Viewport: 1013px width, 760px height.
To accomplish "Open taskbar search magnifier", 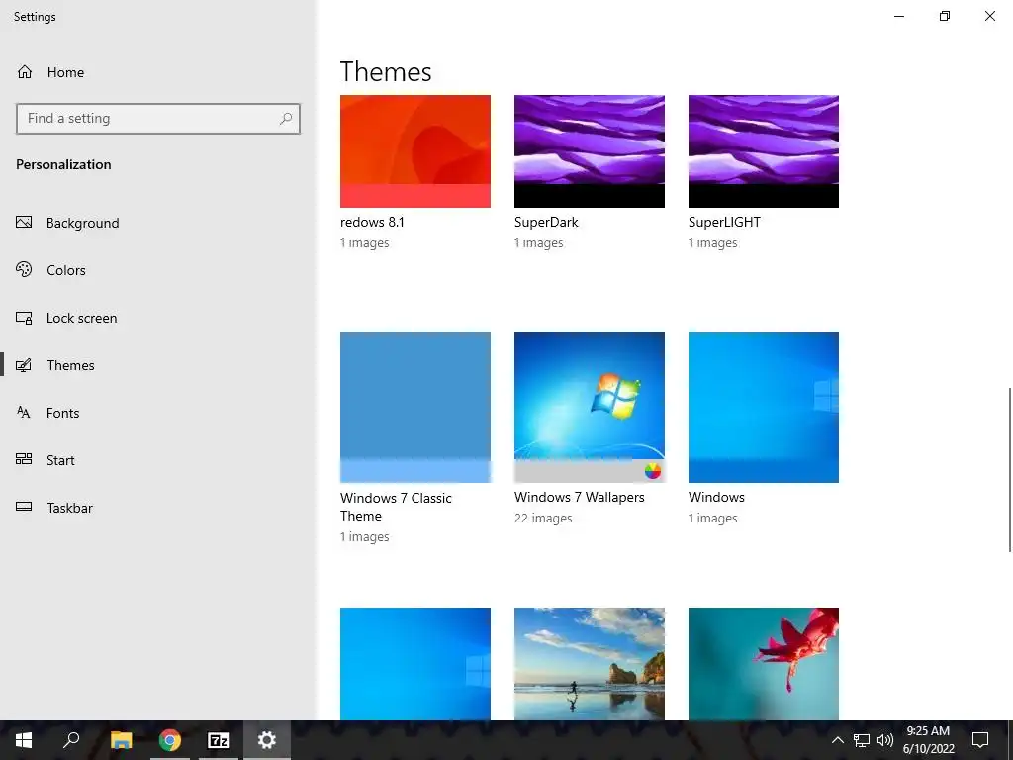I will (71, 740).
